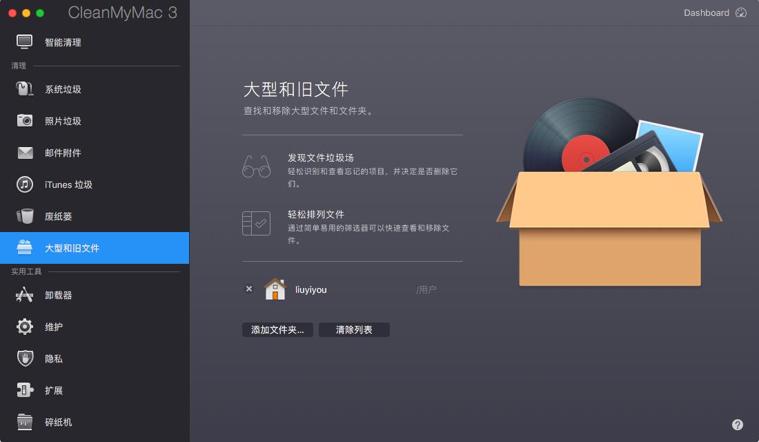Click the green zoom window button
This screenshot has width=759, height=442.
[40, 13]
